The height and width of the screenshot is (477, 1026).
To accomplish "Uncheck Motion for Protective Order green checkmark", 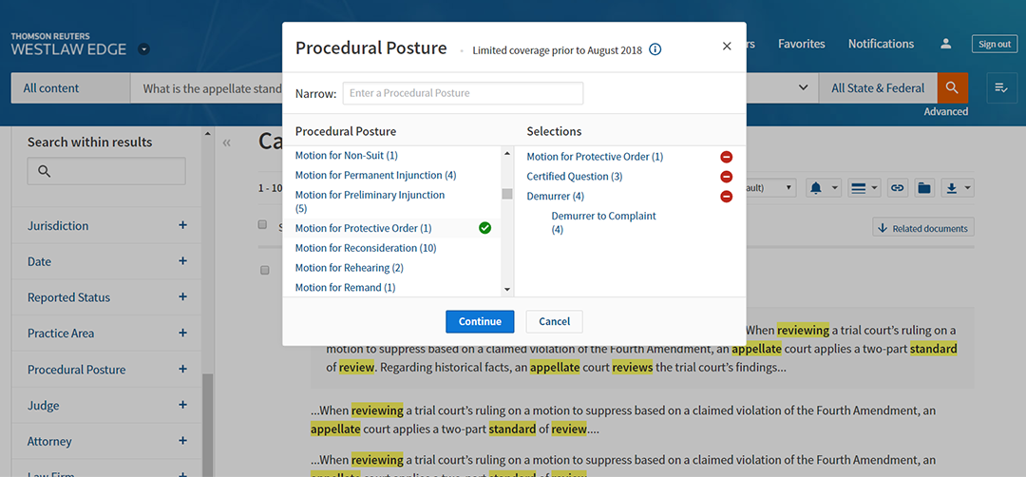I will pos(485,228).
